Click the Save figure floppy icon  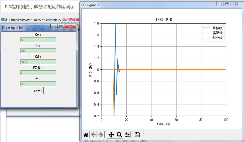(x=137, y=135)
